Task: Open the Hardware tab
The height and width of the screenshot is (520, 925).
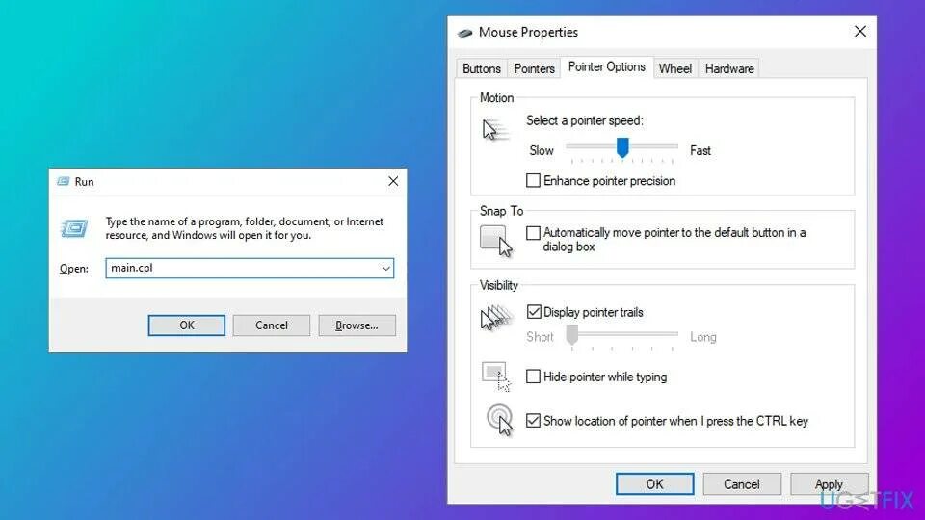Action: pyautogui.click(x=729, y=69)
